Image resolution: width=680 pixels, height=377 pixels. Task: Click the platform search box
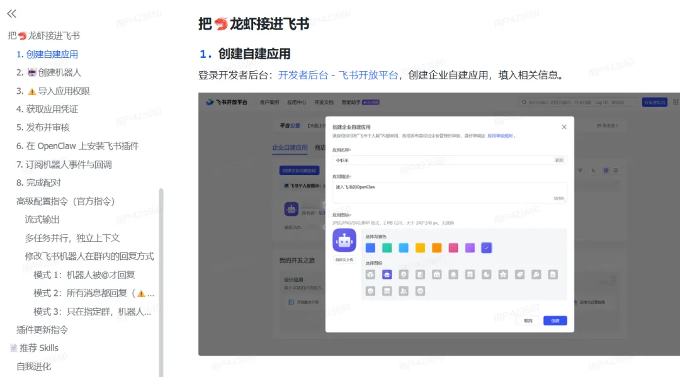click(x=577, y=102)
